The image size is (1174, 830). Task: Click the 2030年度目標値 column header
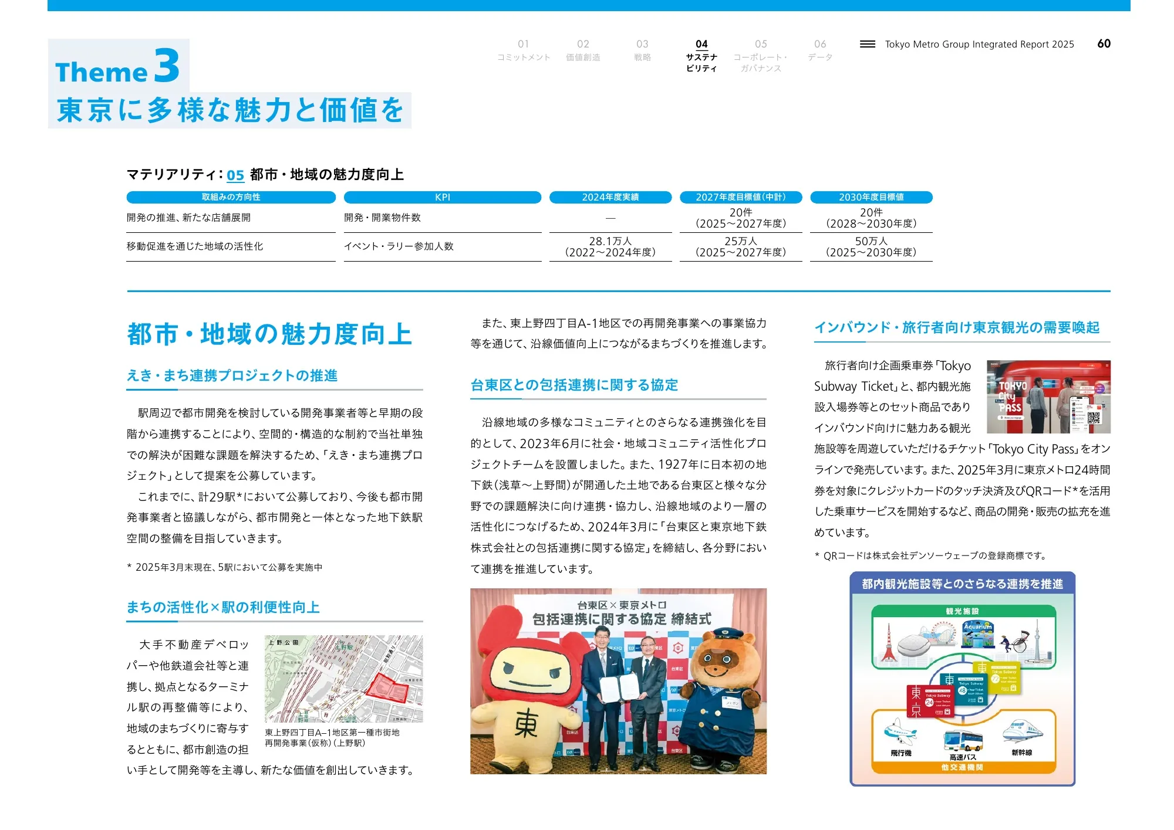(871, 197)
